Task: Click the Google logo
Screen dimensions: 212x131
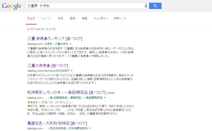Action: pos(12,6)
